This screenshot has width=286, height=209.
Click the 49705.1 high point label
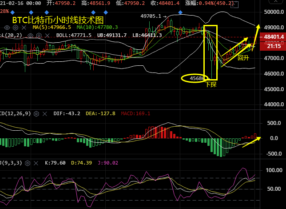[x=151, y=16]
